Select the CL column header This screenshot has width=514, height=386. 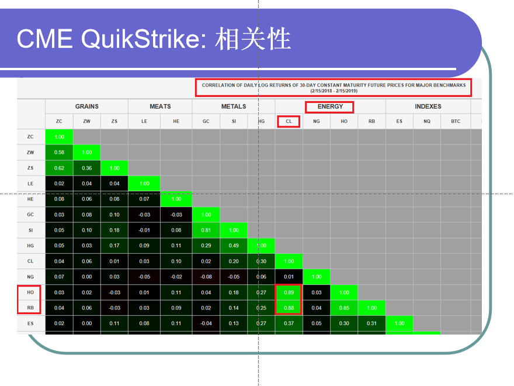click(x=289, y=121)
